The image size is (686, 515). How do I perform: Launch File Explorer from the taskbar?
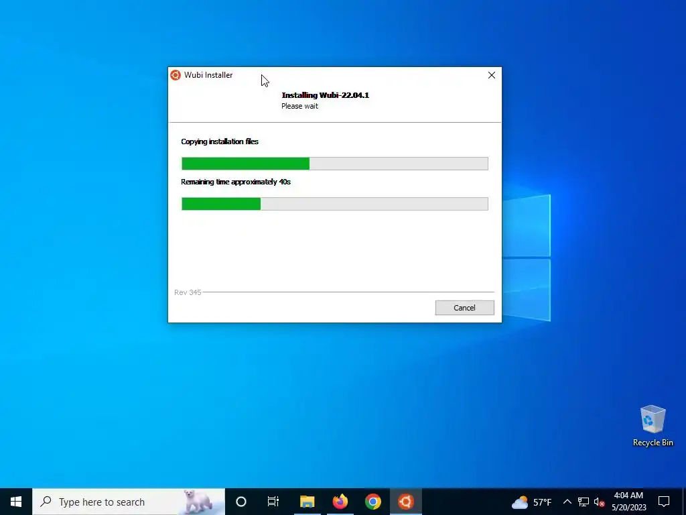[307, 502]
